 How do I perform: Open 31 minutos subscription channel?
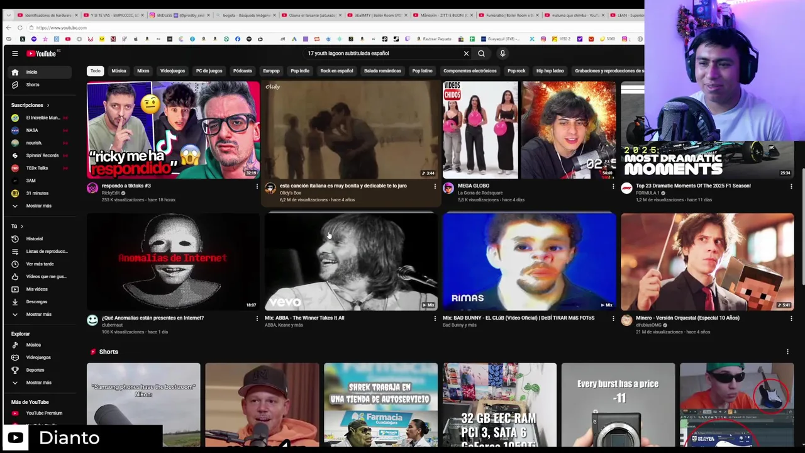40,193
